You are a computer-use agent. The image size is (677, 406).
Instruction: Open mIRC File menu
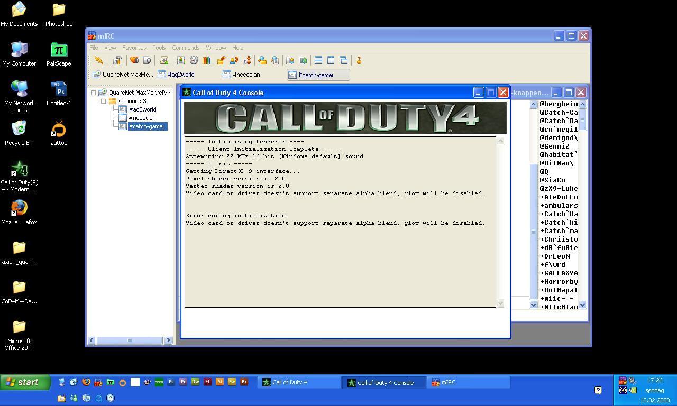click(94, 48)
